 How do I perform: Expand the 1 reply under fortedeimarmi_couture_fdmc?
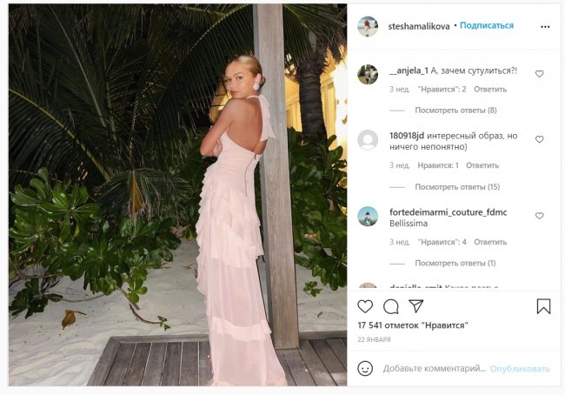455,263
